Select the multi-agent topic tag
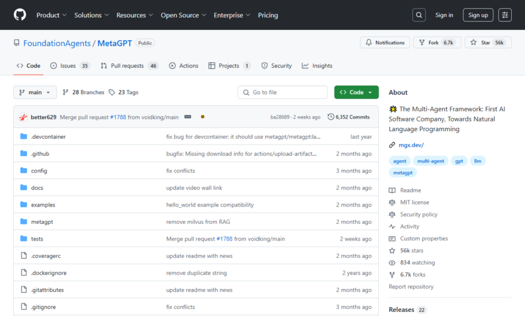The width and height of the screenshot is (525, 316). click(x=430, y=161)
